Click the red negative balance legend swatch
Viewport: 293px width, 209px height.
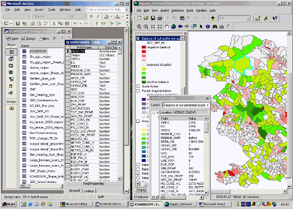coord(144,48)
